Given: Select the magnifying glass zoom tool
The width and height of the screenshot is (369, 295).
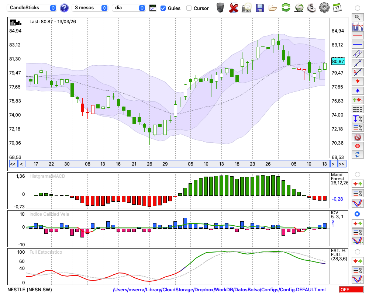Looking at the screenshot, I should tap(357, 17).
